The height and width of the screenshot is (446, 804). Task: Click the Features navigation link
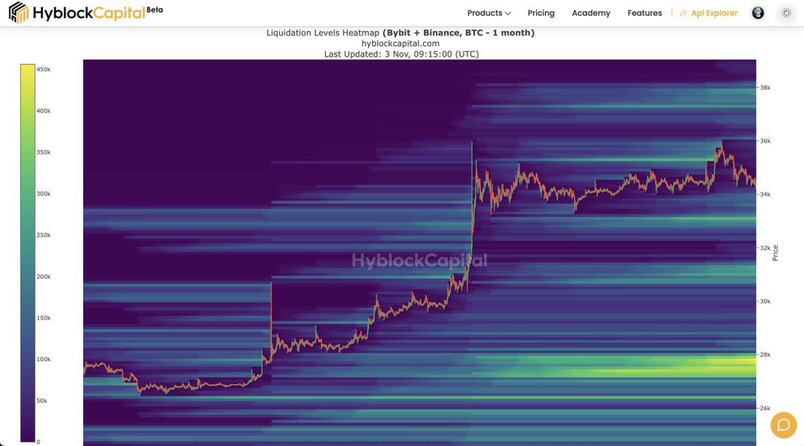(x=644, y=12)
